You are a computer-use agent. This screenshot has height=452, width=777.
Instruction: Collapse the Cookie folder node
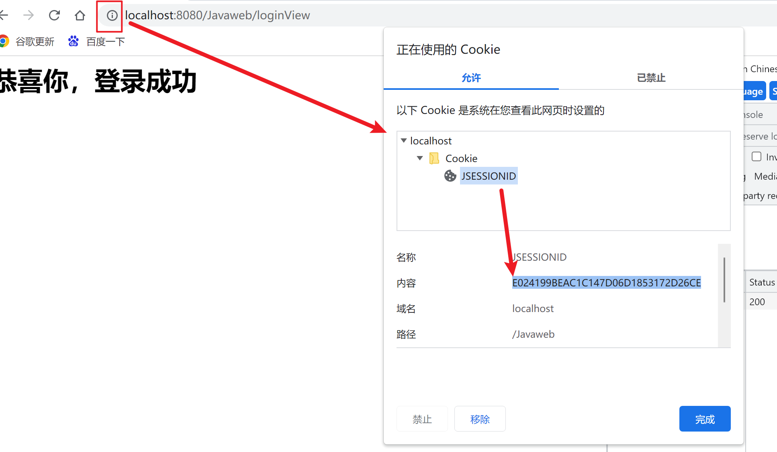pos(420,158)
